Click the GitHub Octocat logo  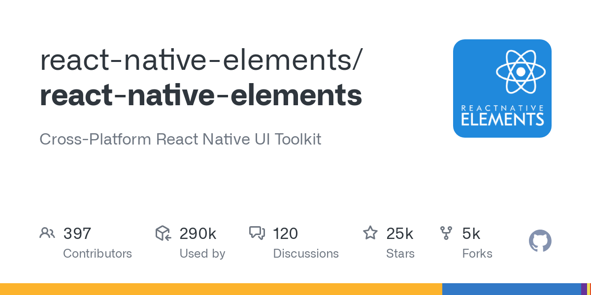(540, 241)
